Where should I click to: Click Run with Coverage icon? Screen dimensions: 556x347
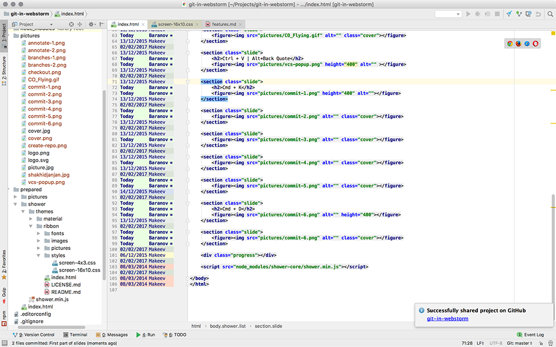487,14
